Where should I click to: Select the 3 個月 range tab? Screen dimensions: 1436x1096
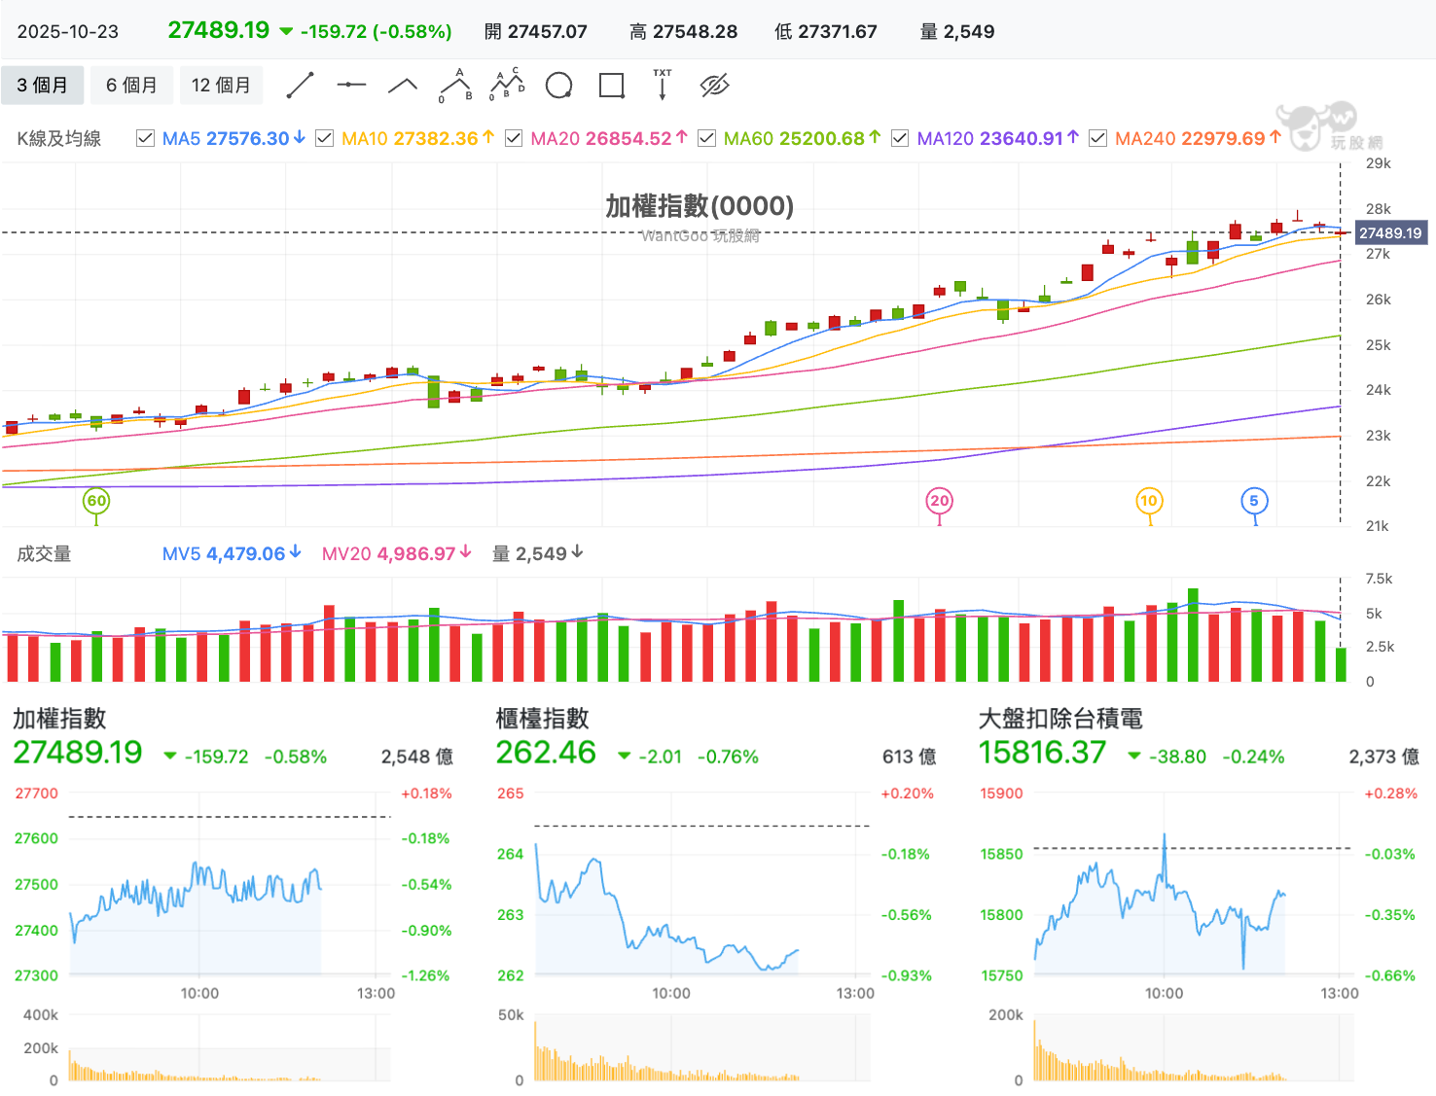[x=42, y=86]
